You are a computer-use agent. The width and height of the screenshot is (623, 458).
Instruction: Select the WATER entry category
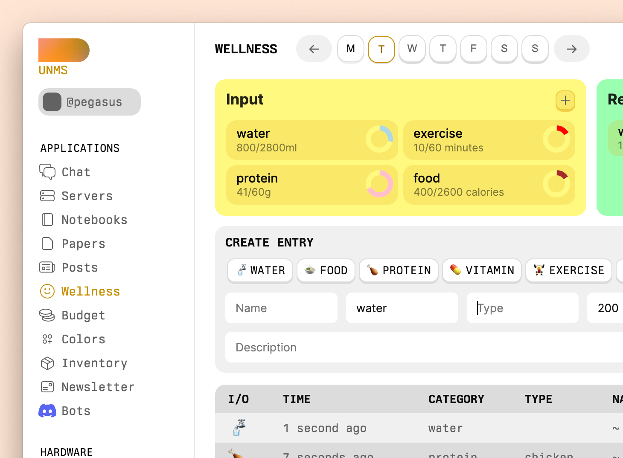coord(260,270)
